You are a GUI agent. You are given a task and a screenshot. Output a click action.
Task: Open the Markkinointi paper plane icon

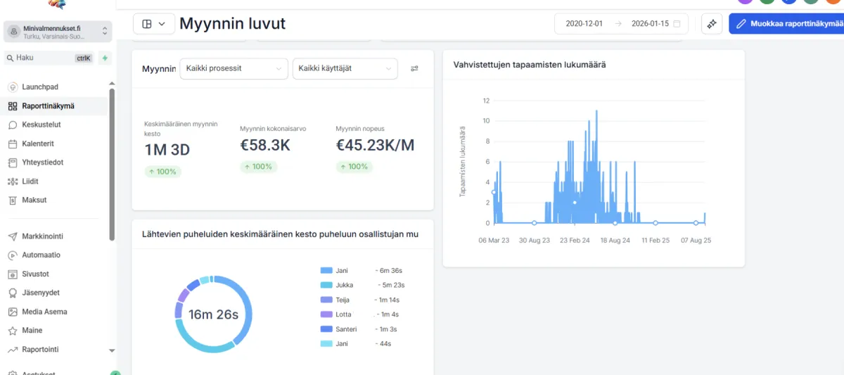(x=13, y=236)
